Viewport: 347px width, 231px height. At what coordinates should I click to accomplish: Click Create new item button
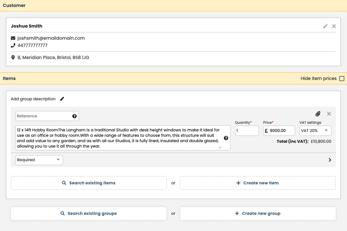(x=258, y=183)
